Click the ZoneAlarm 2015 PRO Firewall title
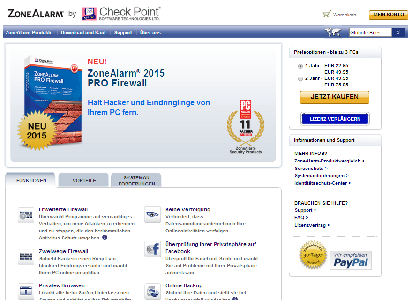The width and height of the screenshot is (412, 300). pos(126,78)
